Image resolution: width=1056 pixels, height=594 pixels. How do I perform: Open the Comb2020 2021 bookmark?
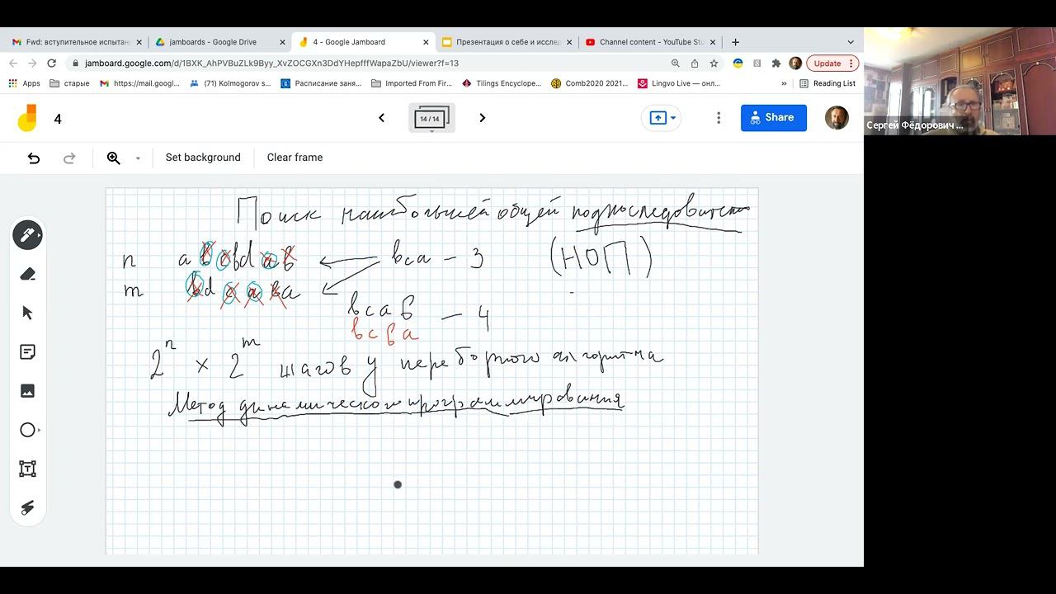tap(589, 83)
